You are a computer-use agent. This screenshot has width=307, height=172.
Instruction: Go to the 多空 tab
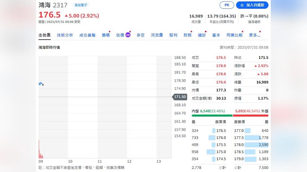coord(140,35)
